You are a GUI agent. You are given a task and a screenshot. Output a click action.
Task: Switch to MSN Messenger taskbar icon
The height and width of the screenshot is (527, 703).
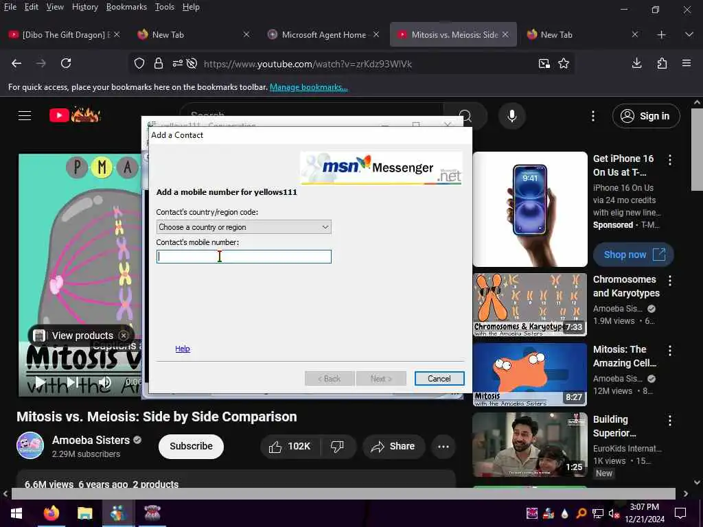pyautogui.click(x=118, y=513)
